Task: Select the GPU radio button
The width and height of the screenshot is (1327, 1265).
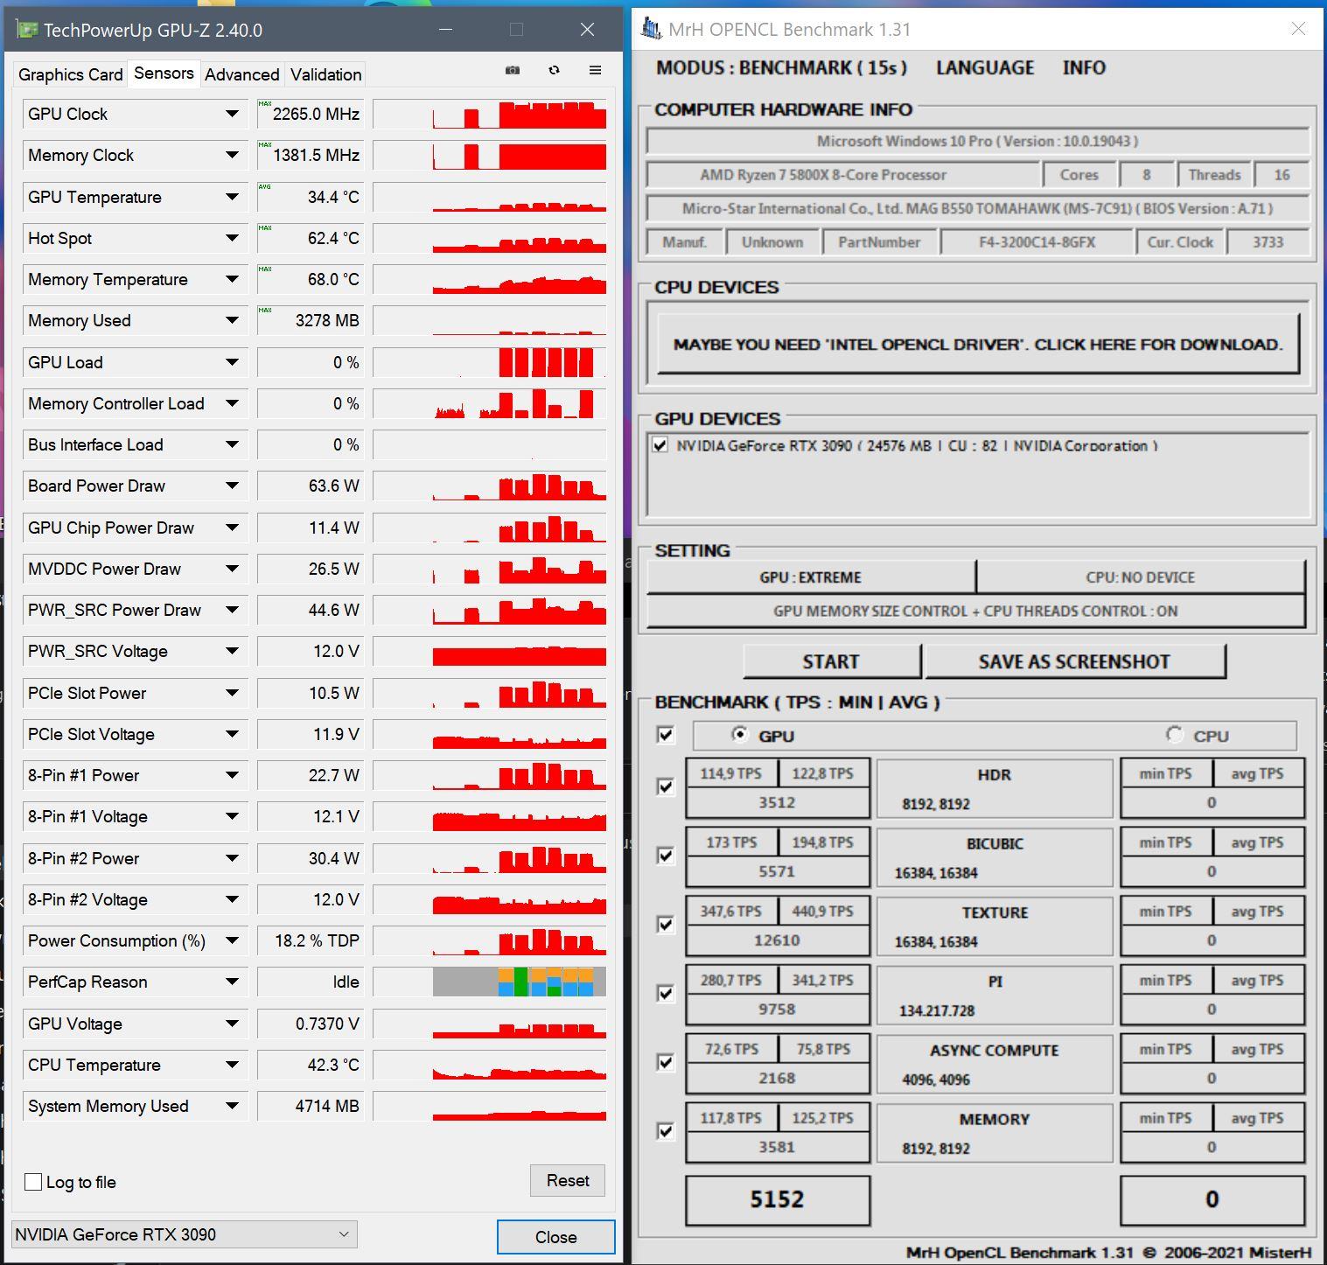Action: click(740, 735)
